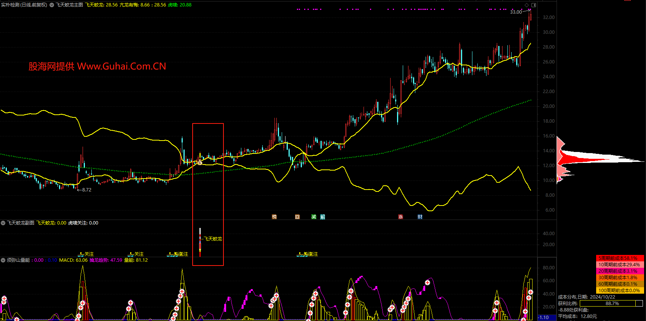The width and height of the screenshot is (646, 321).
Task: Select the 5周期前成本58.1% red swatch
Action: pos(620,258)
